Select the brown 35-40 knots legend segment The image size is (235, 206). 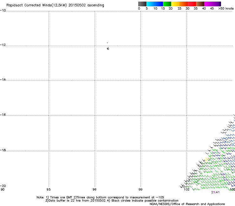[200, 4]
